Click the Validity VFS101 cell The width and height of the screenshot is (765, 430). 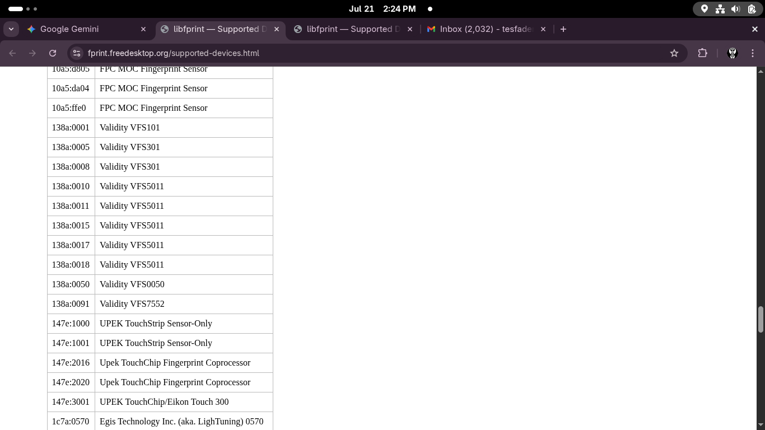click(x=184, y=128)
